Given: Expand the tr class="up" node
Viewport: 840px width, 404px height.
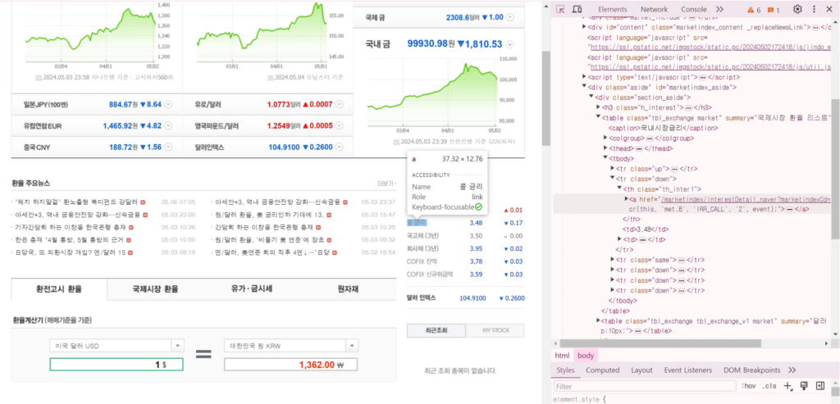Looking at the screenshot, I should click(613, 169).
